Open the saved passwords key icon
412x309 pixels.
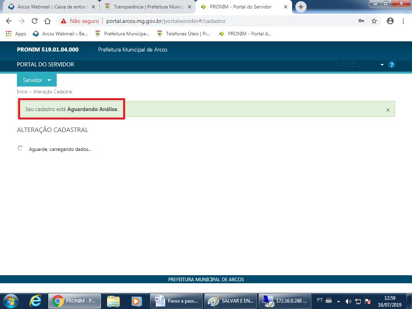pyautogui.click(x=361, y=21)
